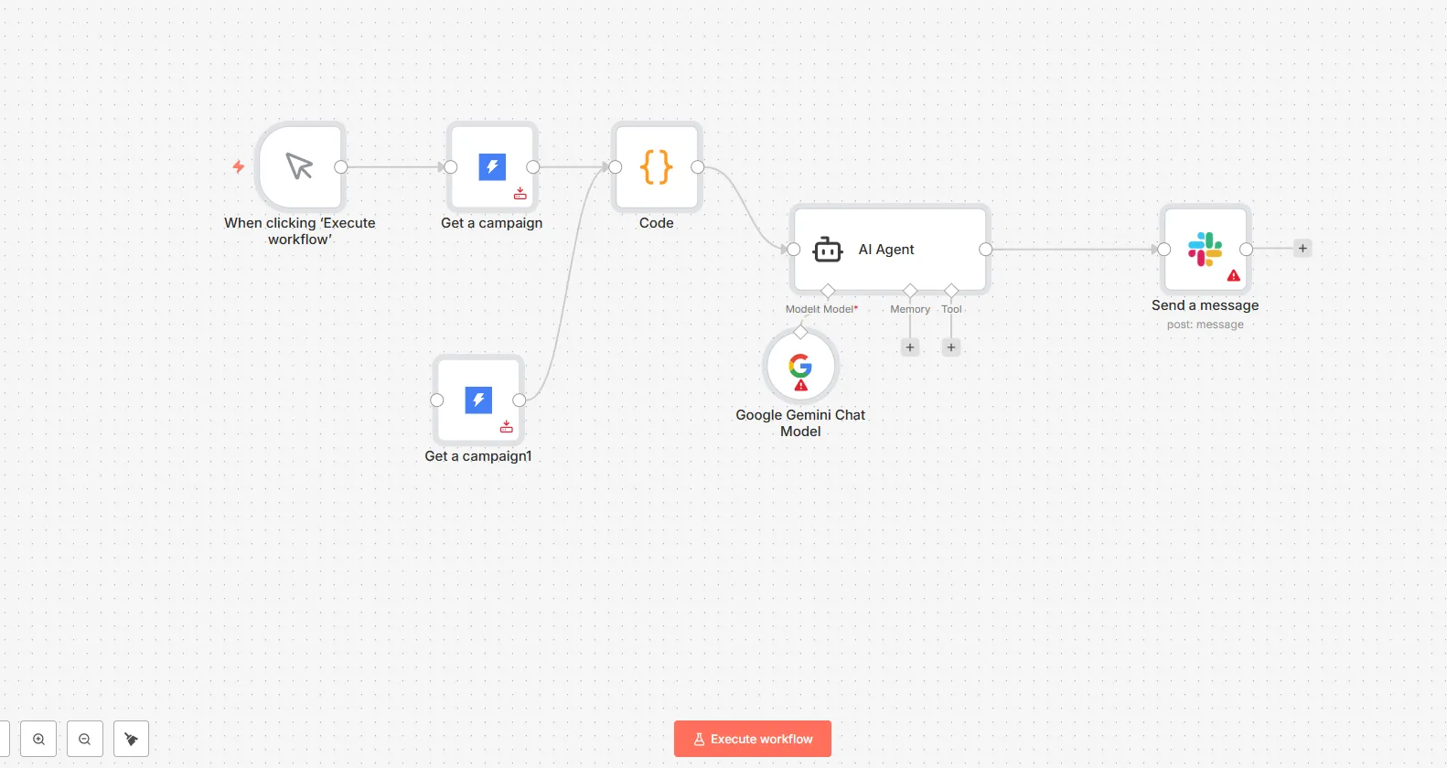Image resolution: width=1447 pixels, height=768 pixels.
Task: Click the Execute workflow button
Action: click(x=753, y=739)
